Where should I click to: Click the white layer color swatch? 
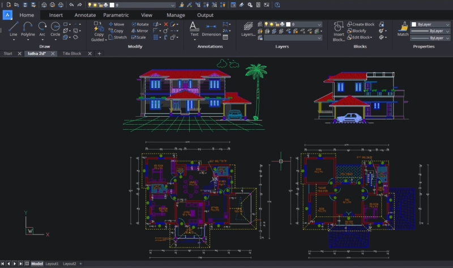tap(288, 24)
